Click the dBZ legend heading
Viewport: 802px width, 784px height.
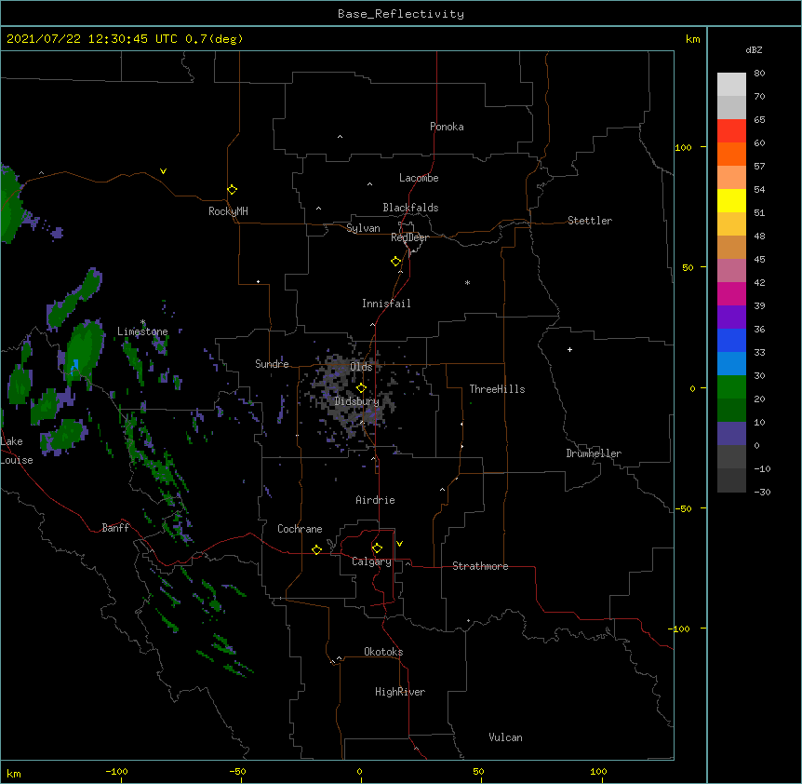(x=754, y=50)
